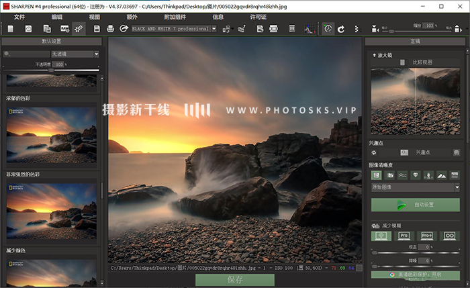Click the share network icon
Image resolution: width=470 pixels, height=288 pixels.
227,29
